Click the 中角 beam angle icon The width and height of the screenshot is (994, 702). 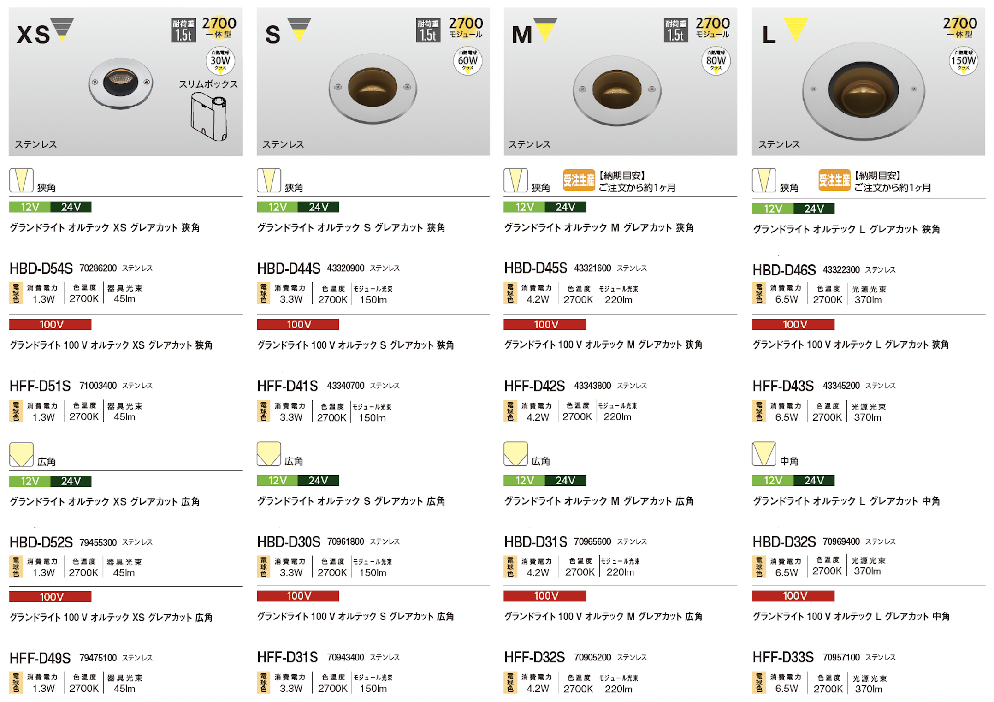[x=764, y=454]
